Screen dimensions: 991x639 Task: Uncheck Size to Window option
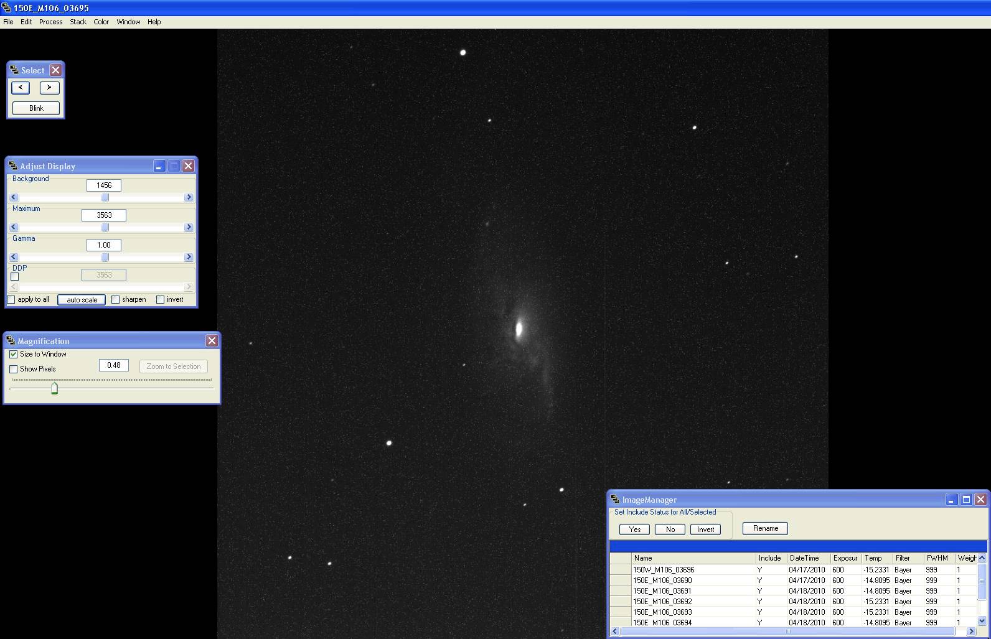click(14, 354)
